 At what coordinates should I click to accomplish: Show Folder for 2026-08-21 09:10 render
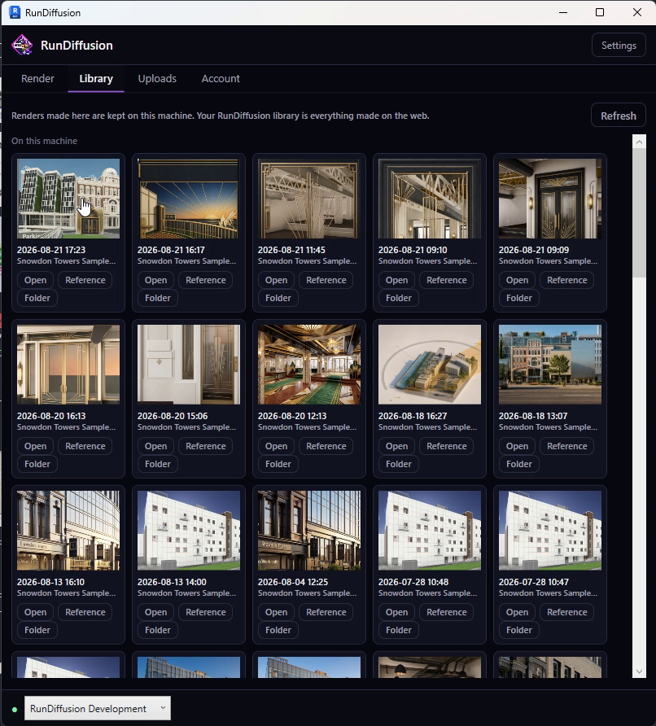(398, 298)
